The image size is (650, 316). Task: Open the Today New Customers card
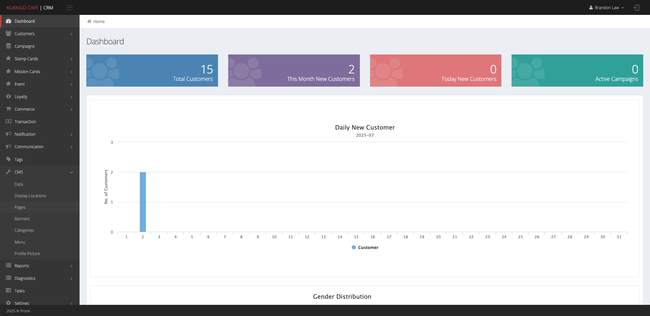pos(435,70)
